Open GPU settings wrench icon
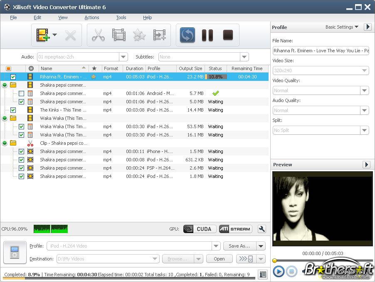This screenshot has height=282, width=375. coord(262,229)
